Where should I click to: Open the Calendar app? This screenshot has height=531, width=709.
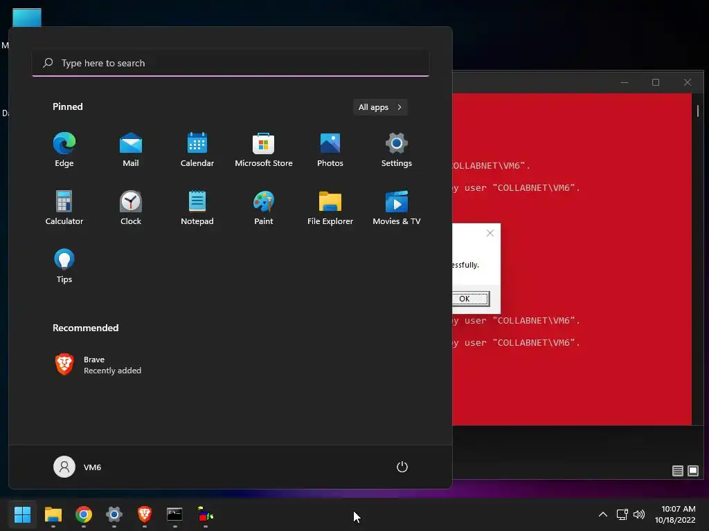click(x=197, y=150)
